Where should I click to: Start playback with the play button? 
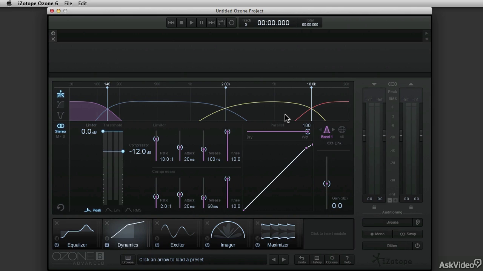coord(191,23)
